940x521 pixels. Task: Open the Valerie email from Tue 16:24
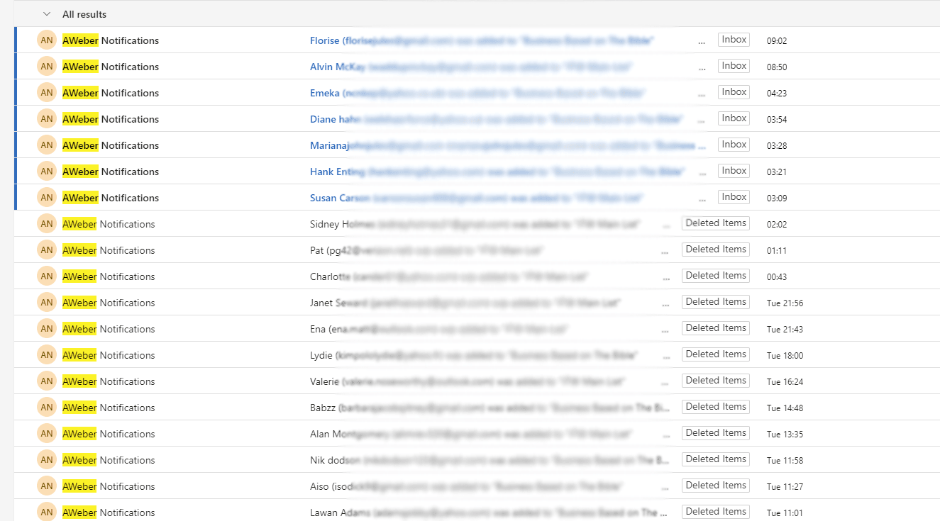477,381
